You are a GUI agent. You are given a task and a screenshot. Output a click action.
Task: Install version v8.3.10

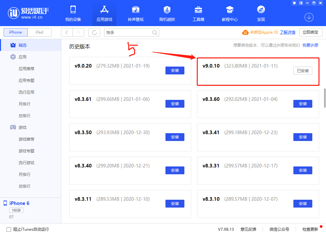coord(303,204)
